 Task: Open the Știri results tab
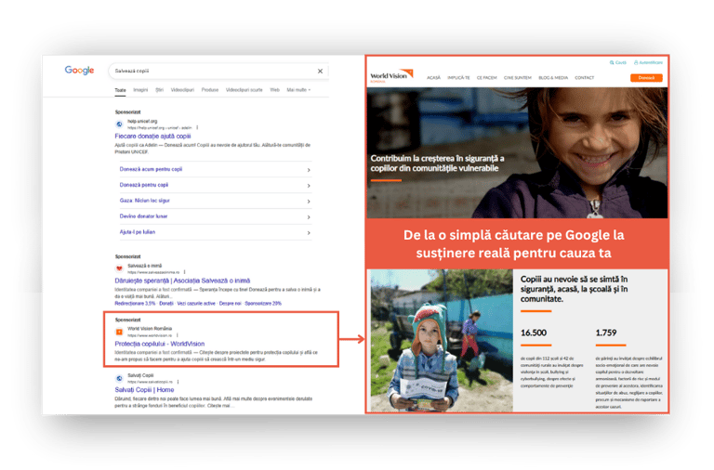coord(159,90)
